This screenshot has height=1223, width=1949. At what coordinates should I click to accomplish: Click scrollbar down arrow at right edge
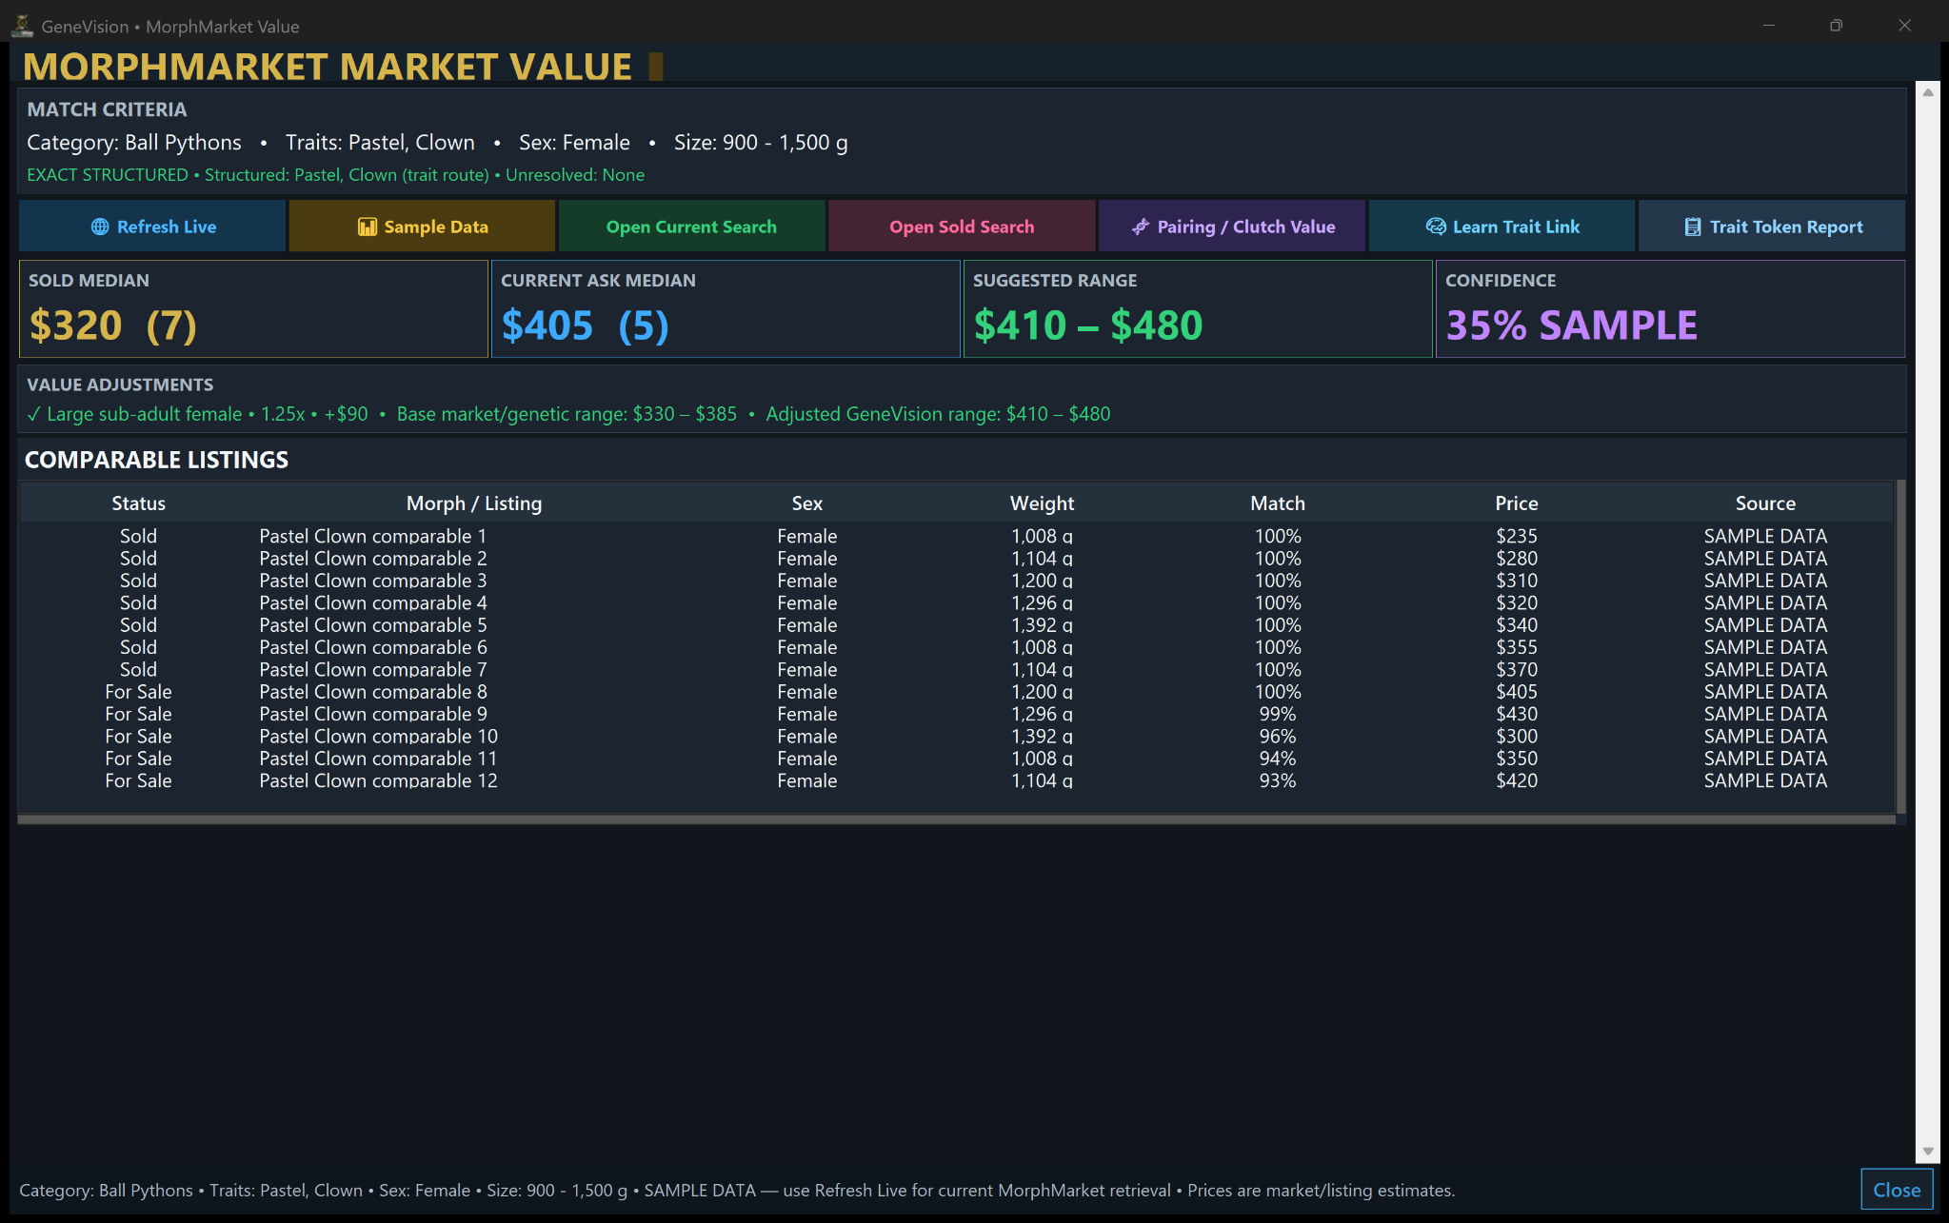point(1928,1151)
